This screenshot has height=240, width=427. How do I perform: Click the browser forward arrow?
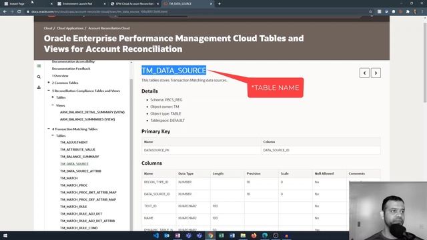(12, 11)
